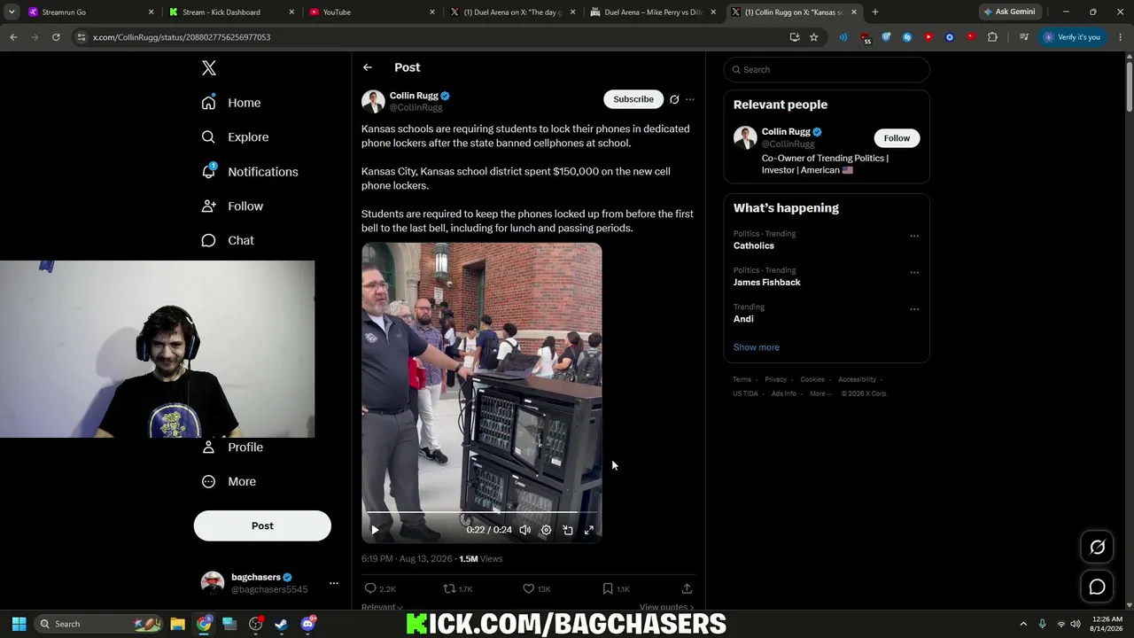1134x638 pixels.
Task: Open Notifications in the sidebar
Action: point(250,172)
